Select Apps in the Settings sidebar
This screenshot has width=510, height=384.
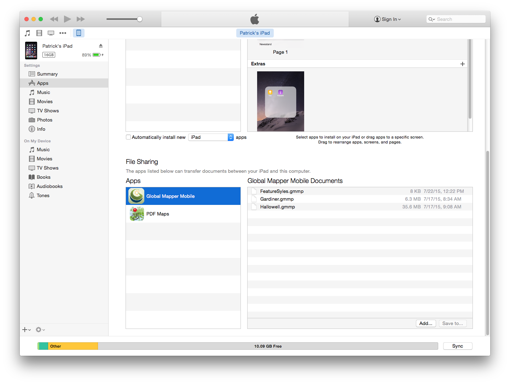click(x=64, y=83)
